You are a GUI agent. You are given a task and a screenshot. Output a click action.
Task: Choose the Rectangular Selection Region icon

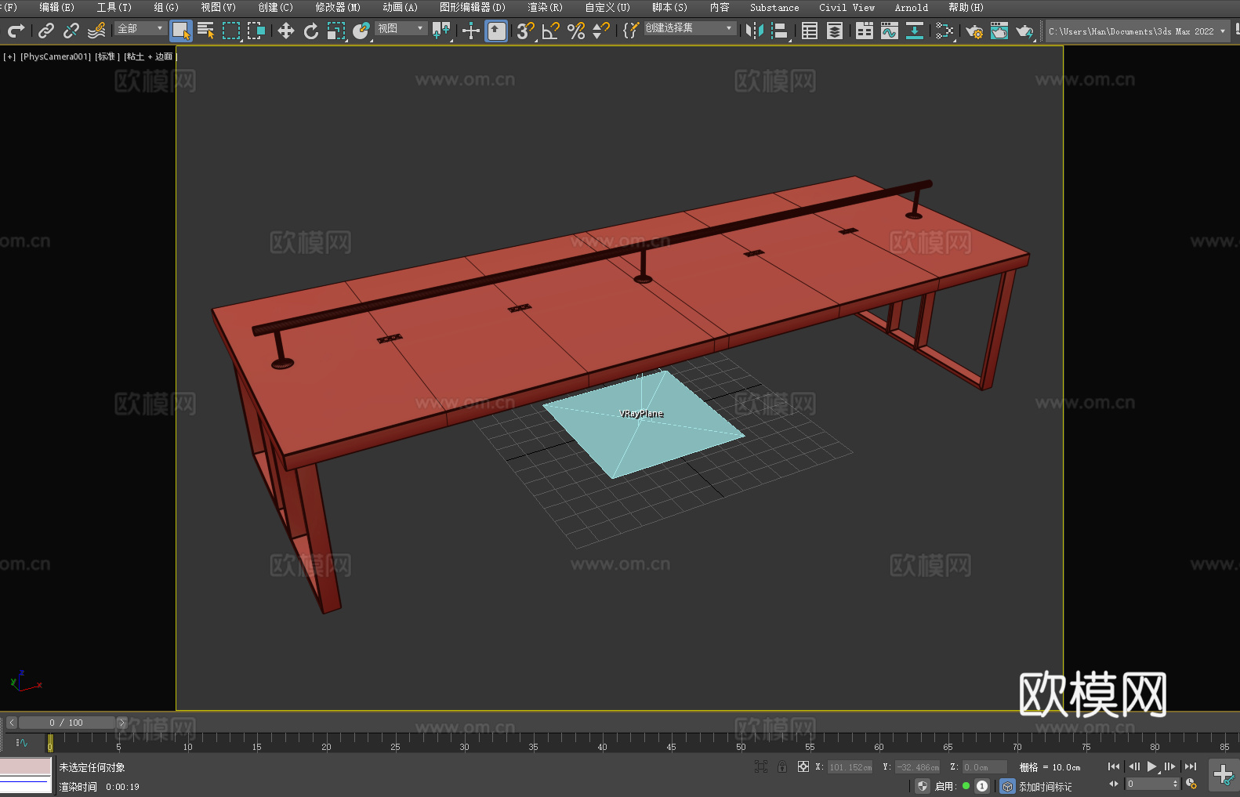click(x=231, y=31)
